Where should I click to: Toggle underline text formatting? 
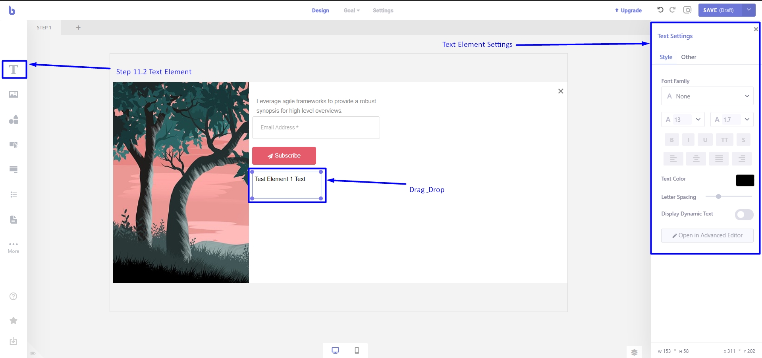click(705, 140)
